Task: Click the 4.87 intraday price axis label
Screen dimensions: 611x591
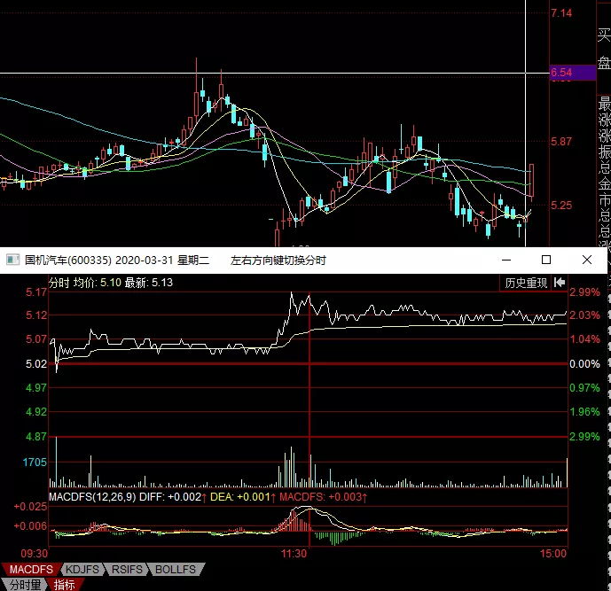Action: pyautogui.click(x=36, y=437)
